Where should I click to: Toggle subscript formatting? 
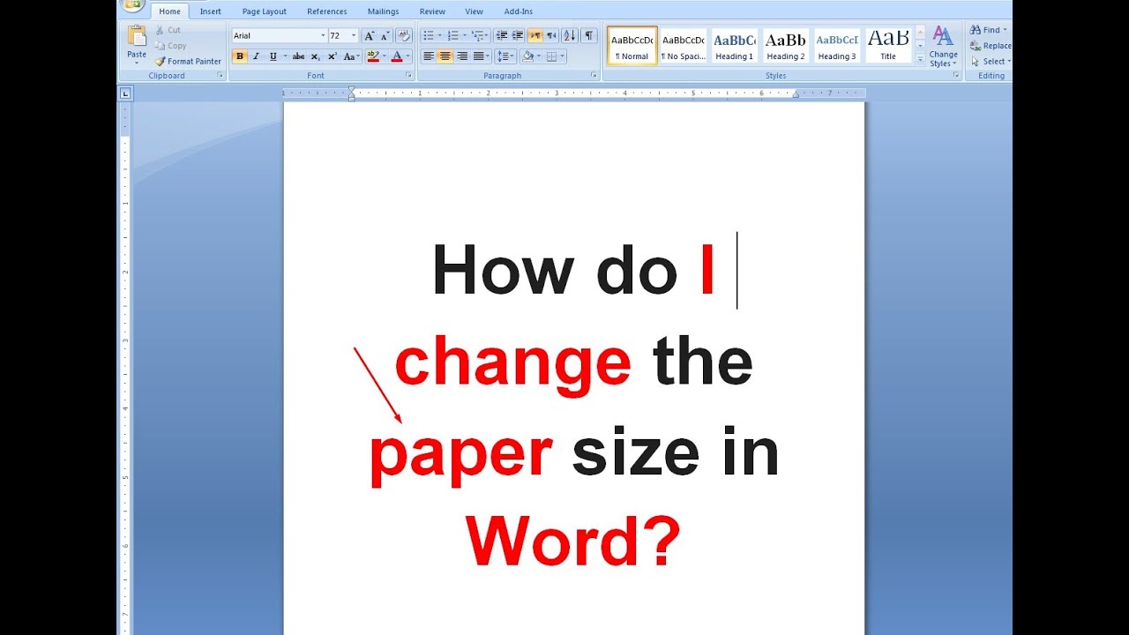(316, 56)
